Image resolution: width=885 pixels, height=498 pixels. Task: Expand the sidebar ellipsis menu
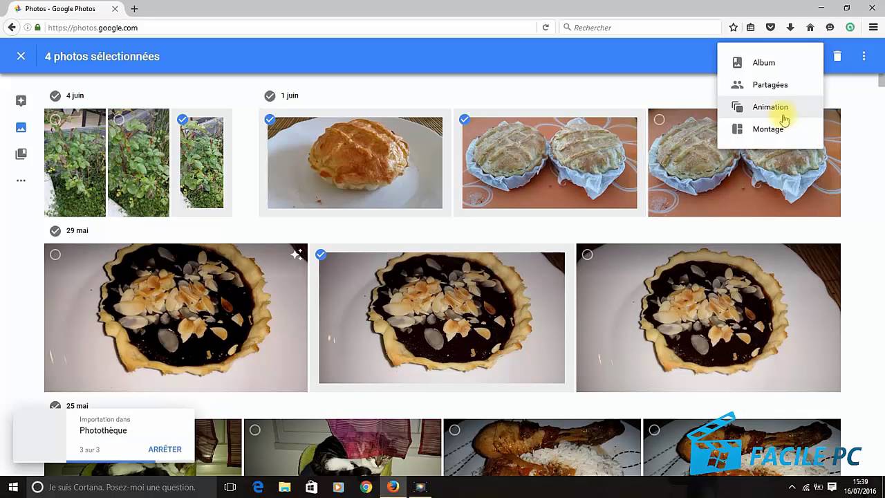pos(21,181)
